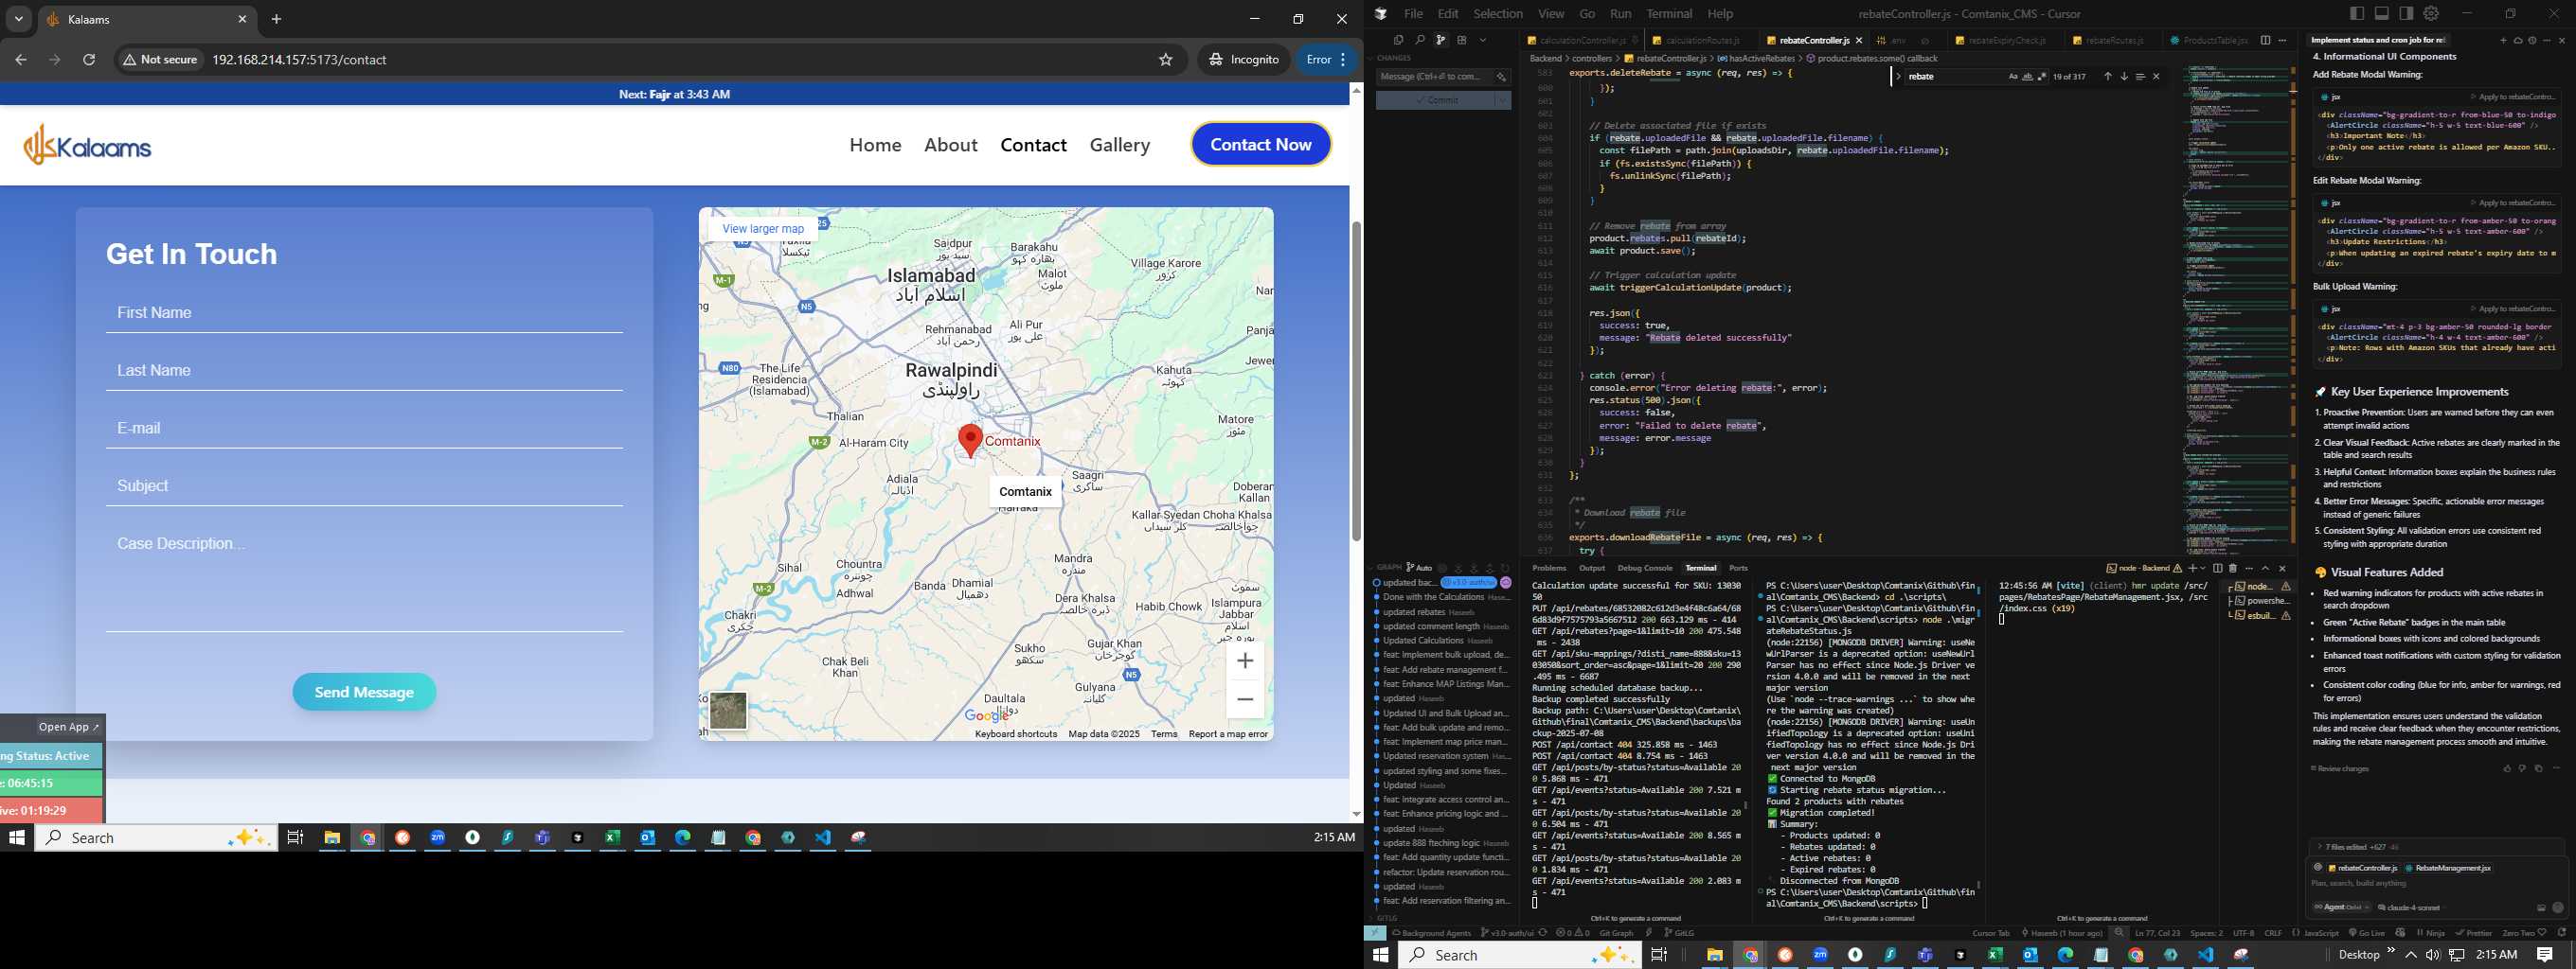This screenshot has width=2576, height=969.
Task: Toggle Cursor bottom panel layout icon
Action: coord(2382,13)
